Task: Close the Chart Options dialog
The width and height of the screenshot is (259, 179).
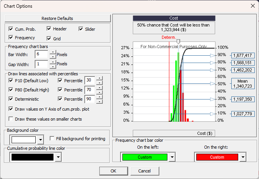Action: point(252,6)
